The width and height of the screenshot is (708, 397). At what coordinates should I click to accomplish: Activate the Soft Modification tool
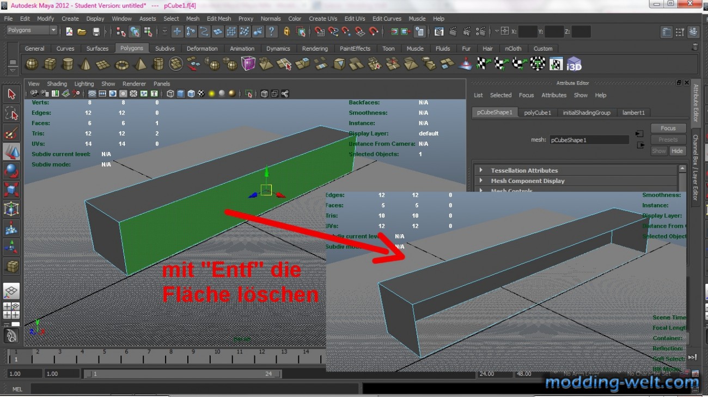pyautogui.click(x=11, y=228)
